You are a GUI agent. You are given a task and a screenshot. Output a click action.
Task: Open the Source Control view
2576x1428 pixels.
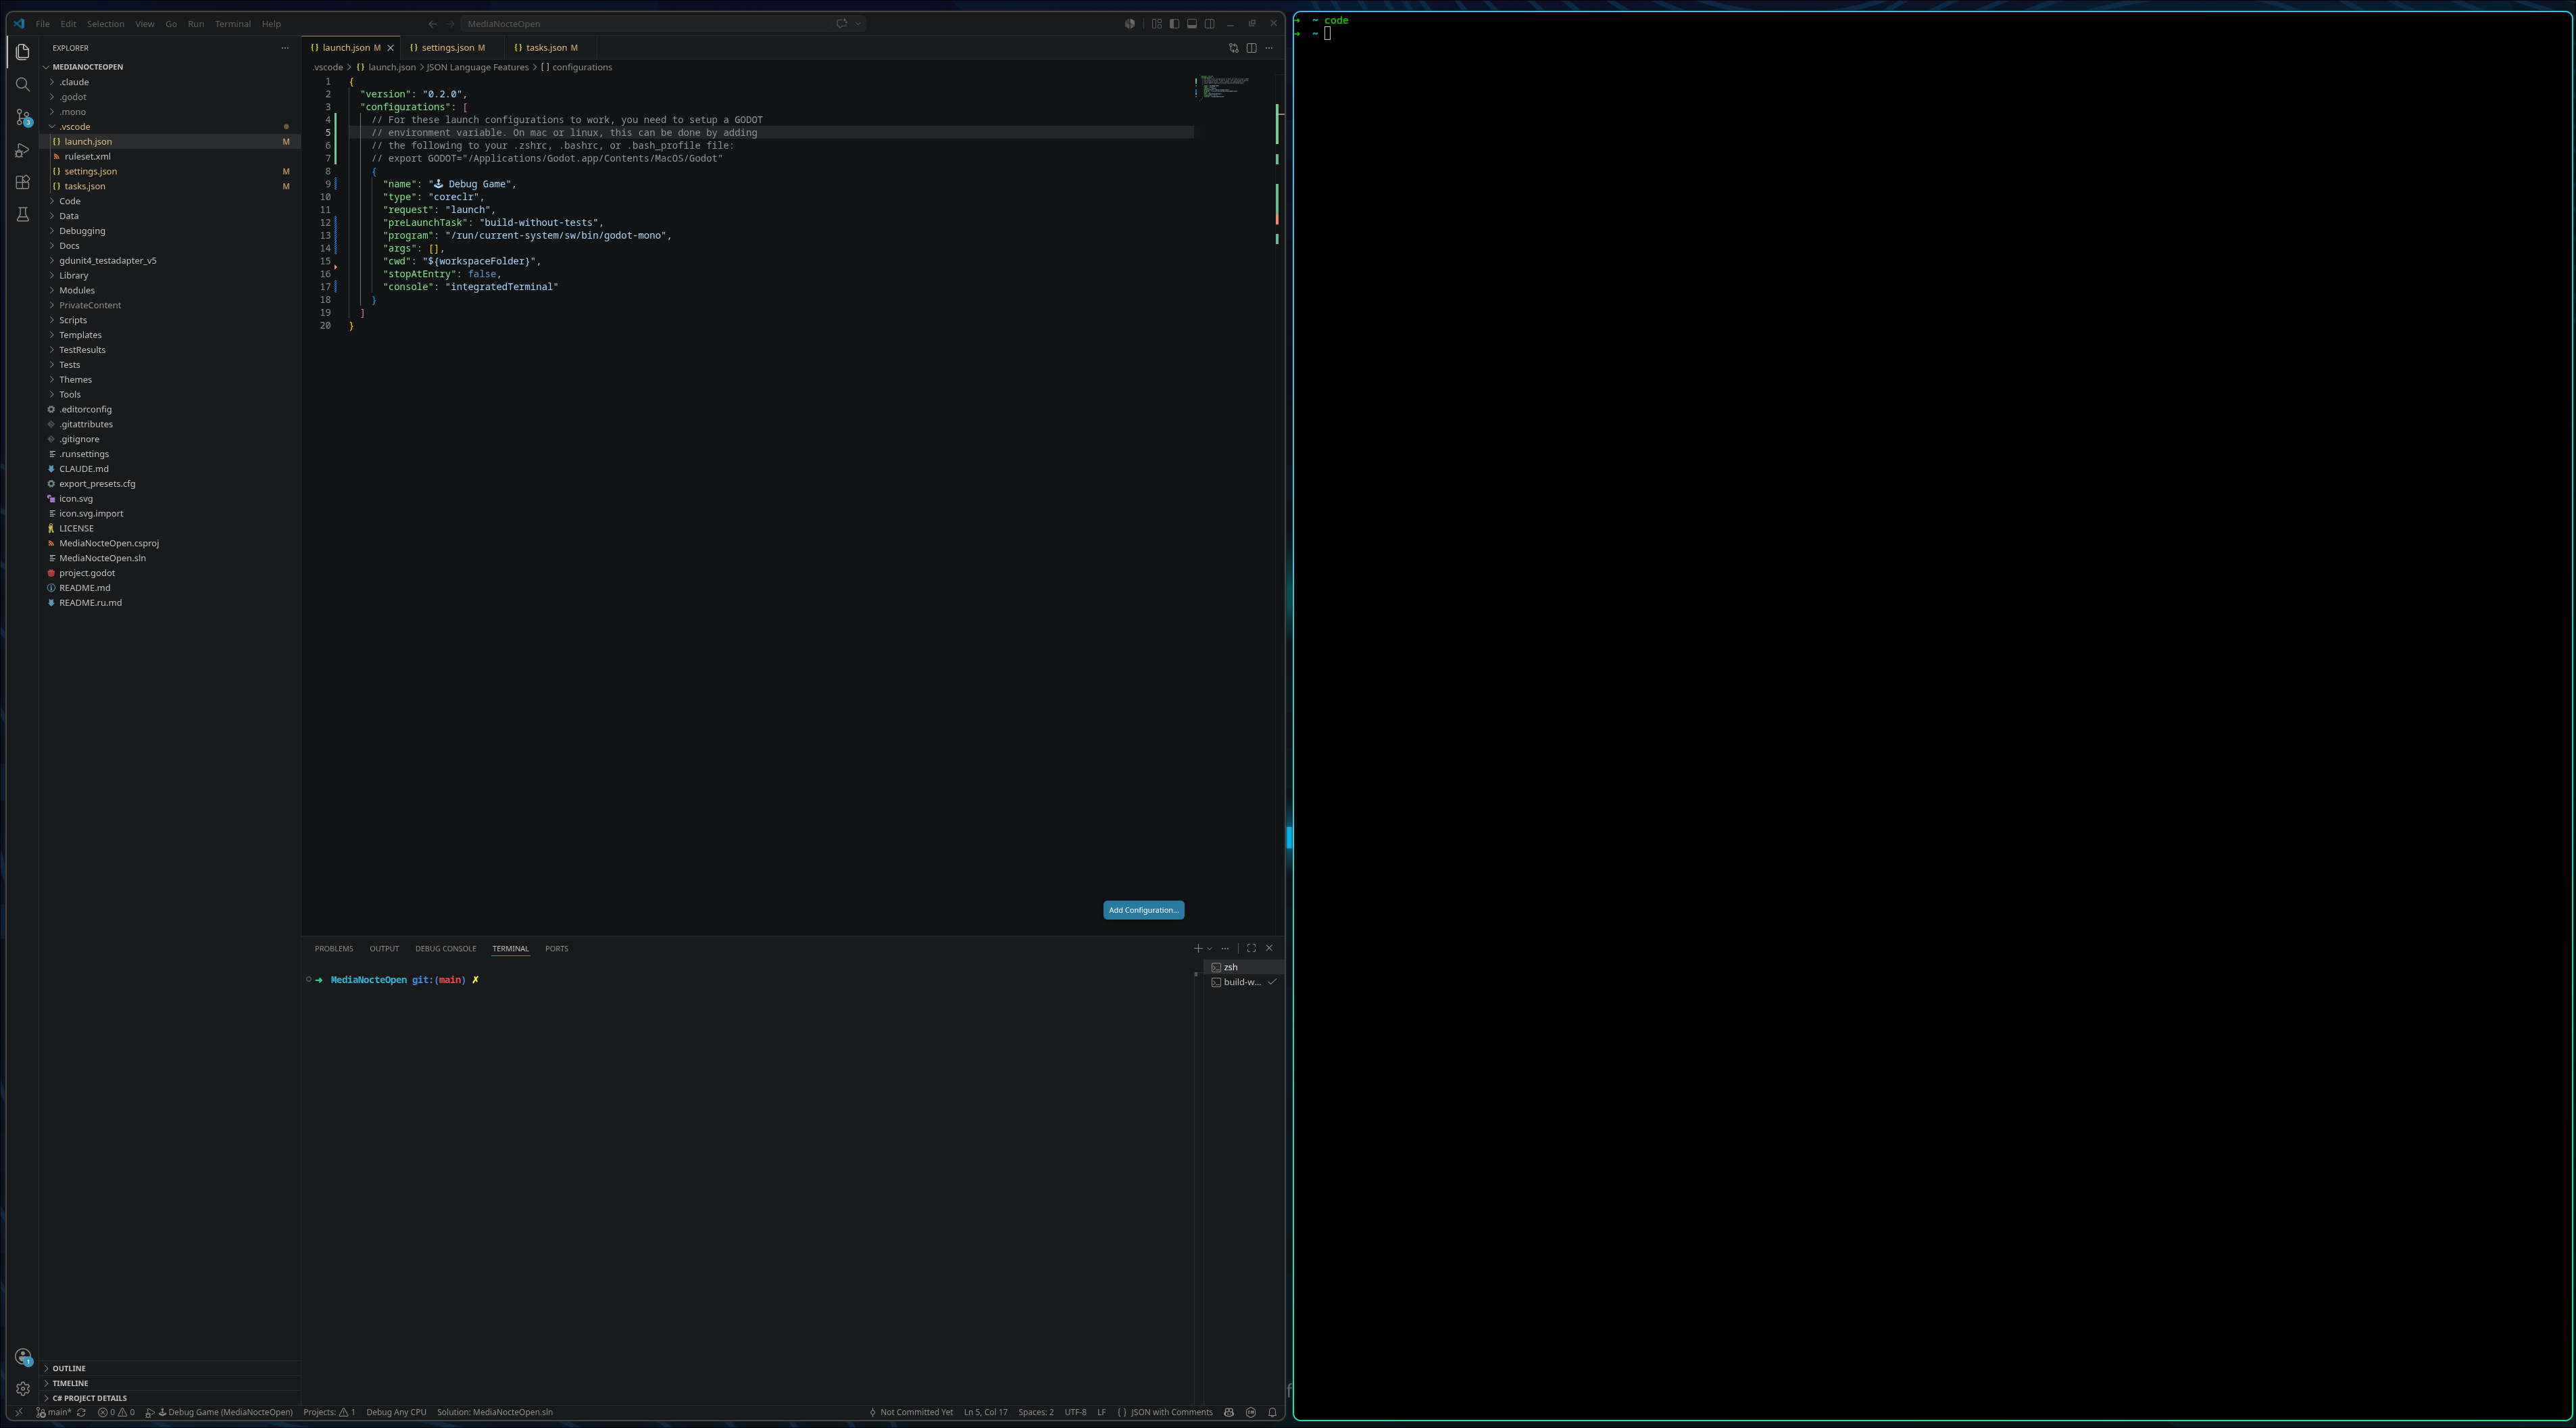click(x=22, y=117)
